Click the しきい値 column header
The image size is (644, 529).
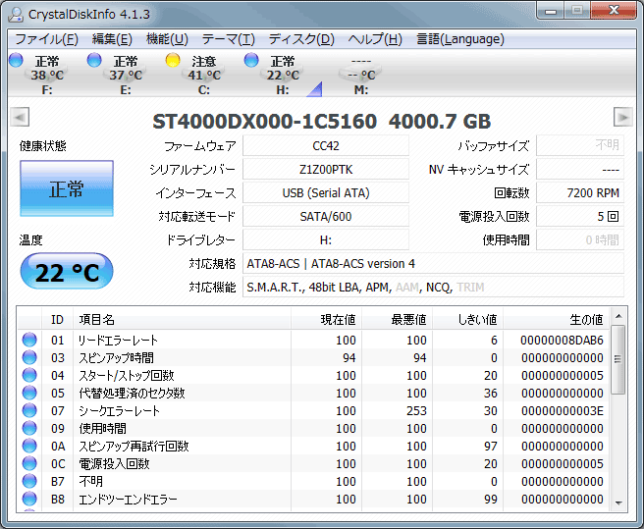[467, 319]
